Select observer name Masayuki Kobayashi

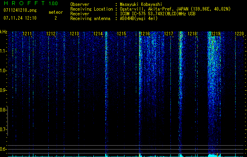click(x=141, y=4)
